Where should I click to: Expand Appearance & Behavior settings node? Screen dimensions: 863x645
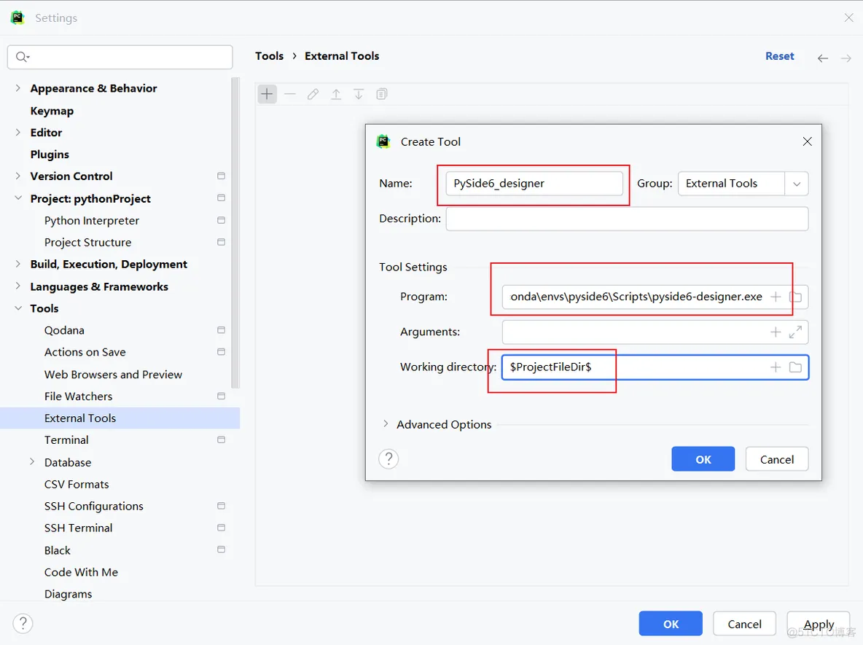(18, 88)
